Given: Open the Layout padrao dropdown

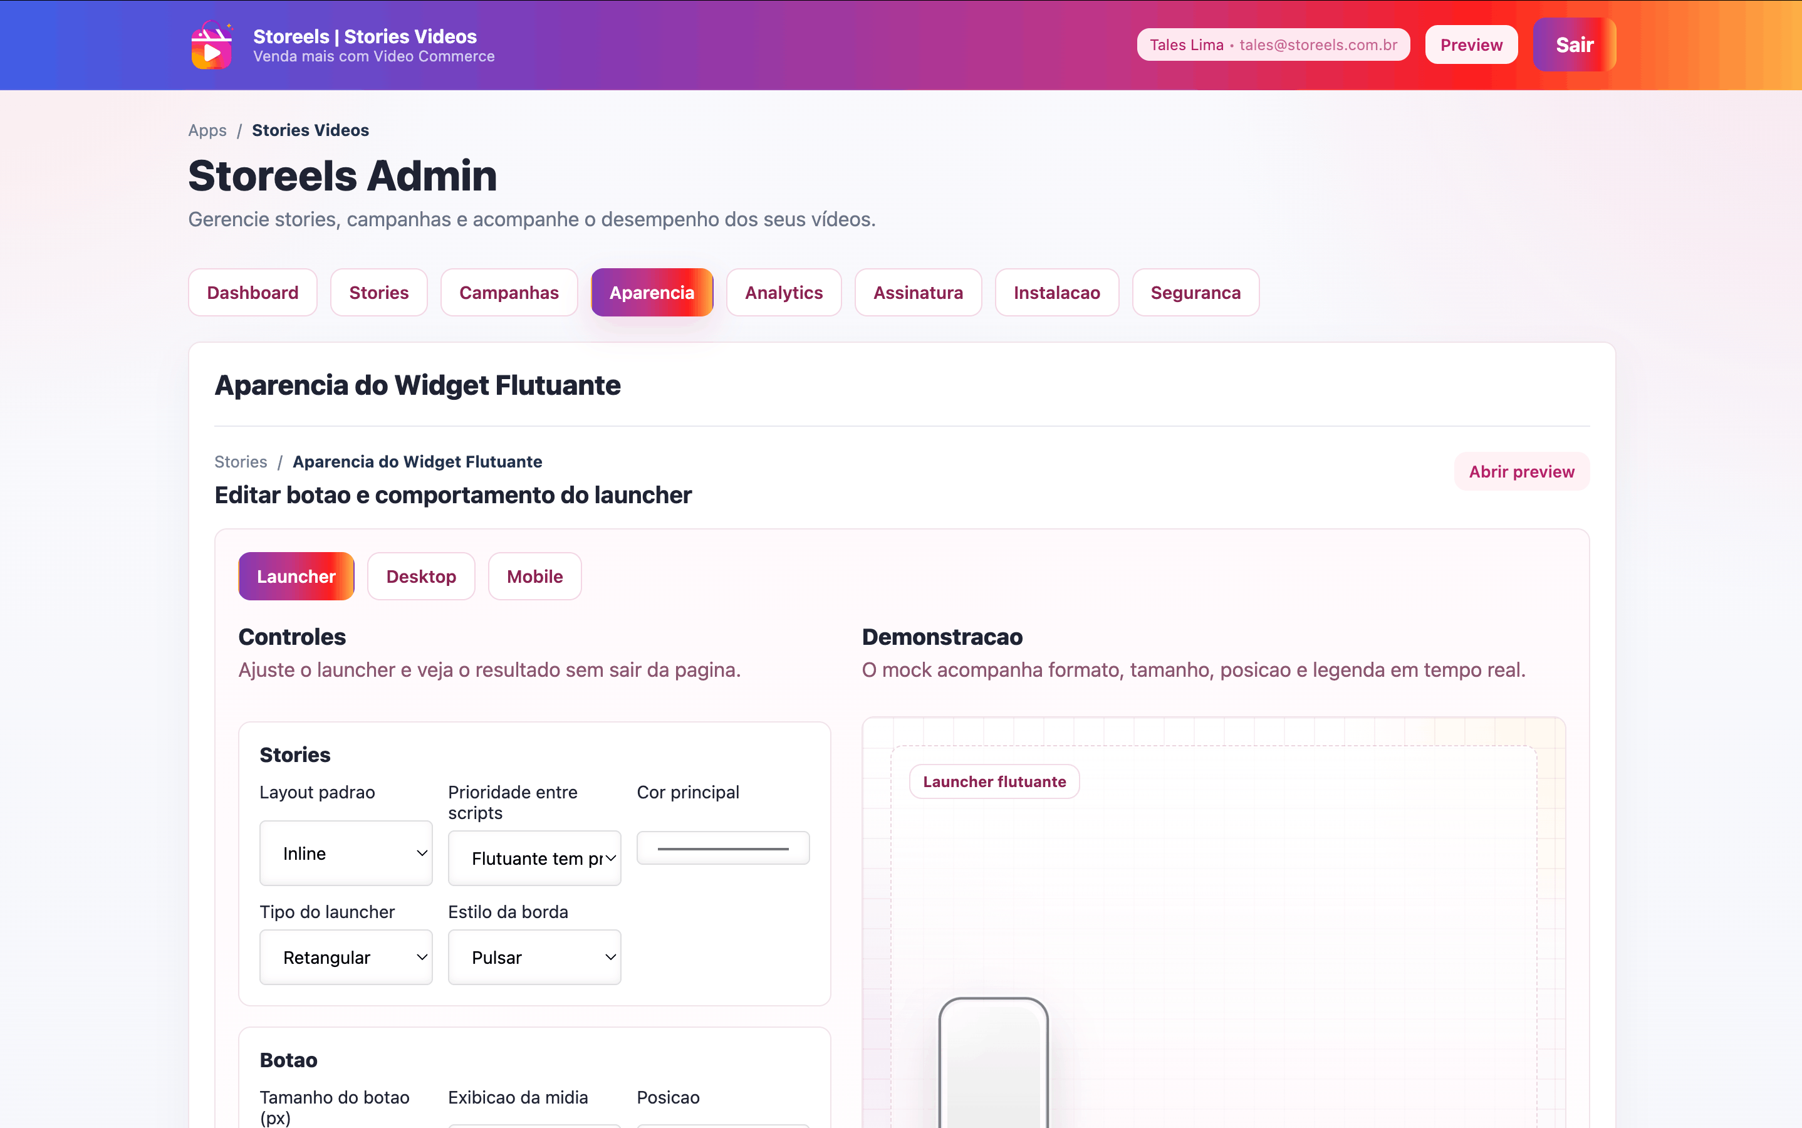Looking at the screenshot, I should (x=345, y=853).
